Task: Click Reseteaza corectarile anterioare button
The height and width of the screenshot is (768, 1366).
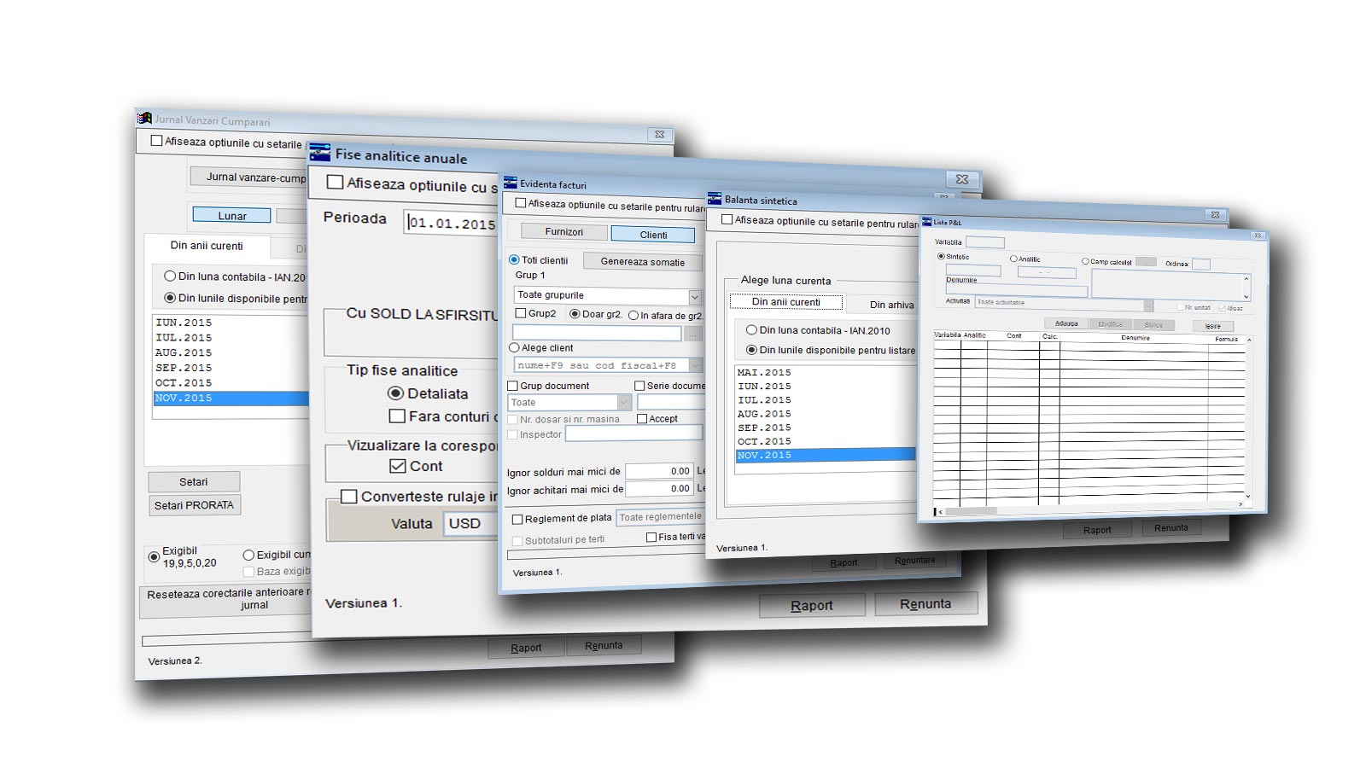Action: click(225, 599)
